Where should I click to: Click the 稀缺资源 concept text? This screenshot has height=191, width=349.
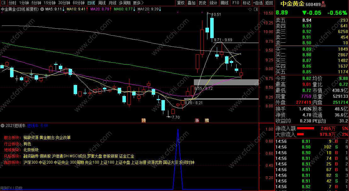pyautogui.click(x=31, y=138)
